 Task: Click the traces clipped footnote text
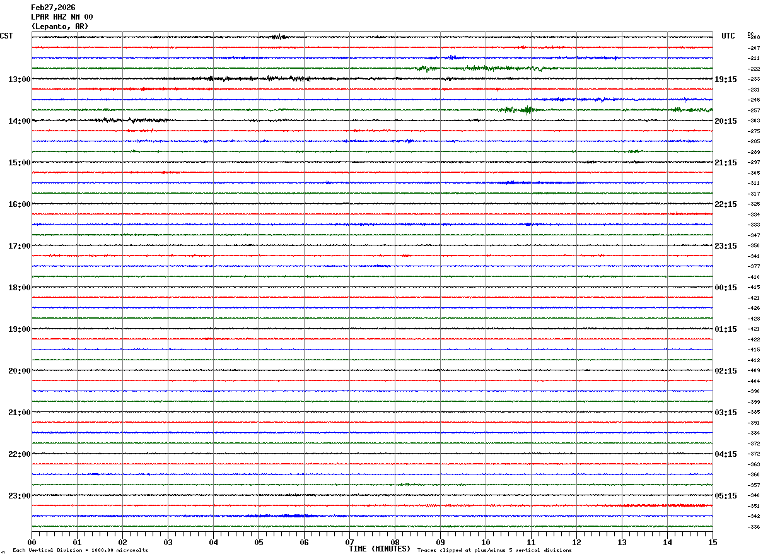(494, 551)
